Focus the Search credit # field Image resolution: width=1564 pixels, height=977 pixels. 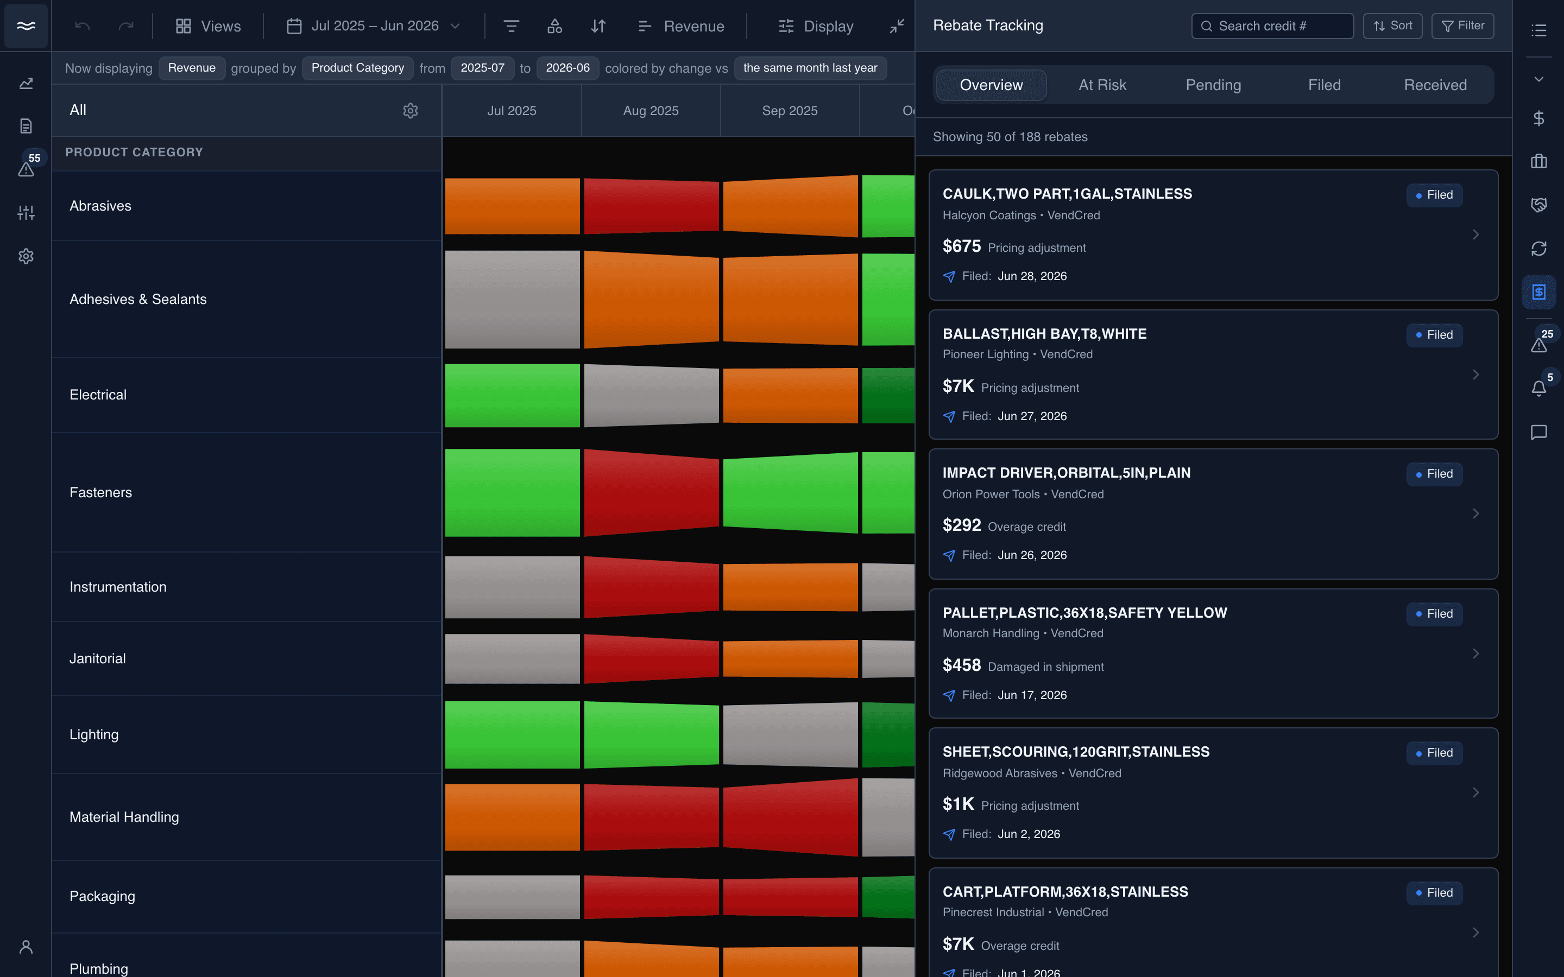(x=1272, y=26)
